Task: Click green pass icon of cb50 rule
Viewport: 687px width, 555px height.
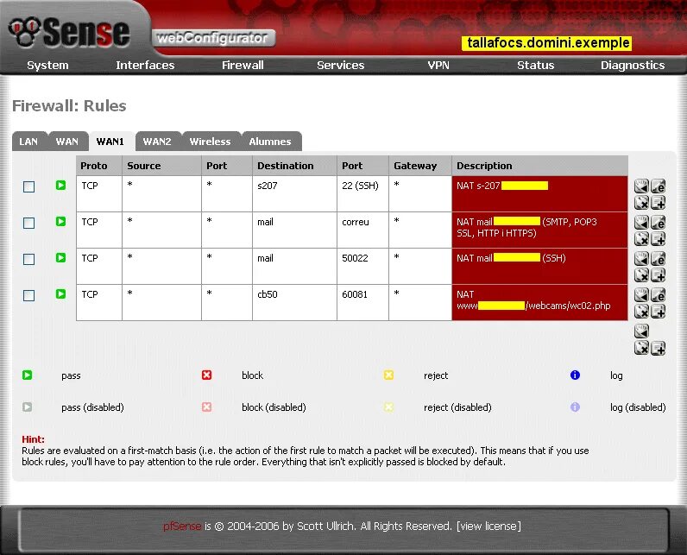Action: (x=61, y=294)
